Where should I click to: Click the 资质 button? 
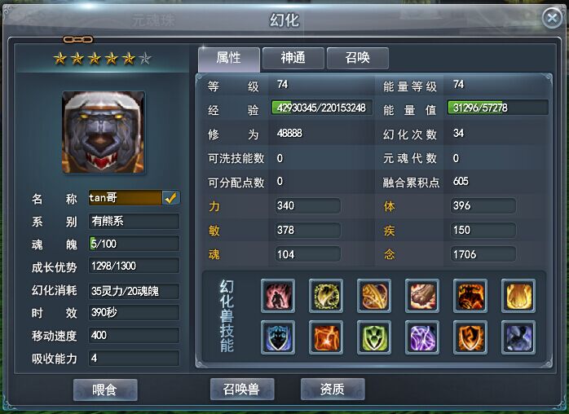(x=333, y=390)
